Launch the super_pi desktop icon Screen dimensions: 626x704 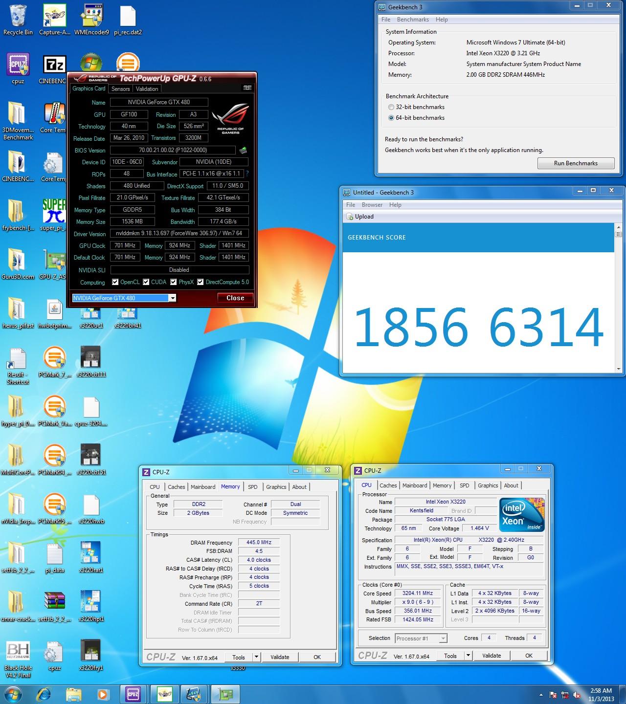coord(54,215)
